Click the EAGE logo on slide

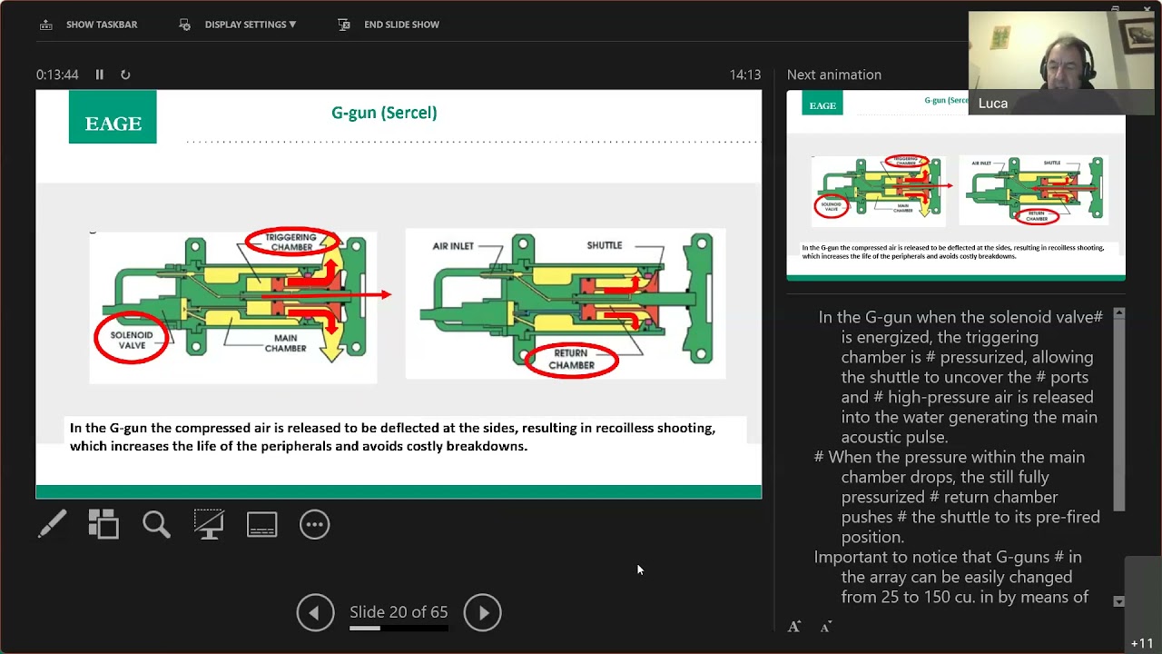tap(113, 118)
